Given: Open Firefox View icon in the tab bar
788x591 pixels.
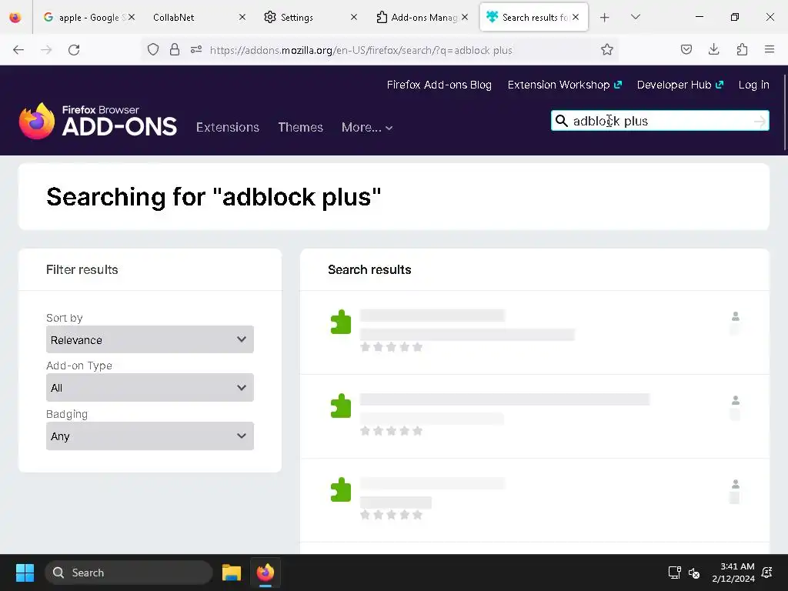Looking at the screenshot, I should click(x=15, y=18).
